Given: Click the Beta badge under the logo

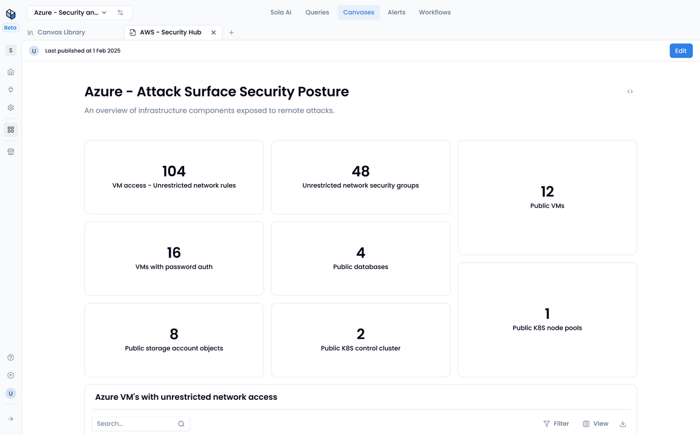Looking at the screenshot, I should coord(10,28).
